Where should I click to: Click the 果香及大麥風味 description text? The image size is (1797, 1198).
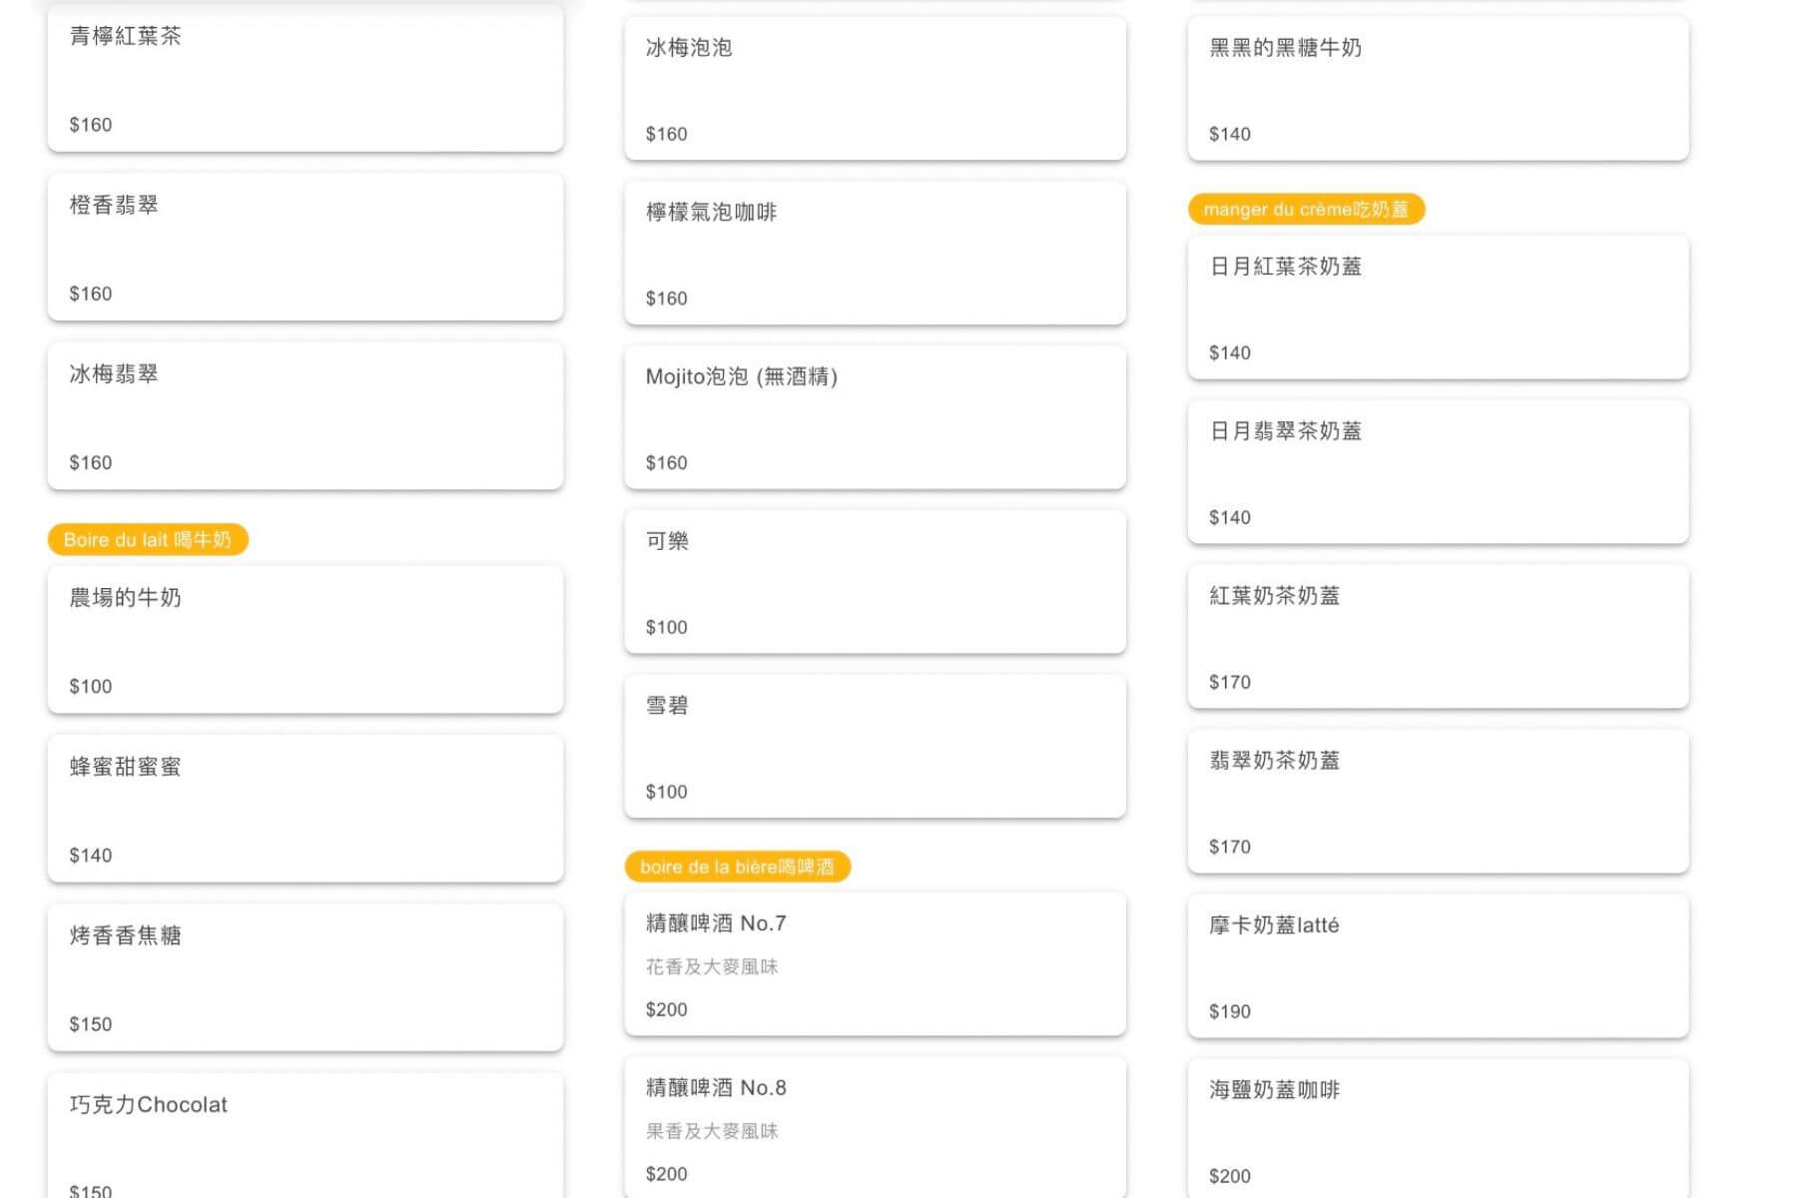(x=712, y=1131)
